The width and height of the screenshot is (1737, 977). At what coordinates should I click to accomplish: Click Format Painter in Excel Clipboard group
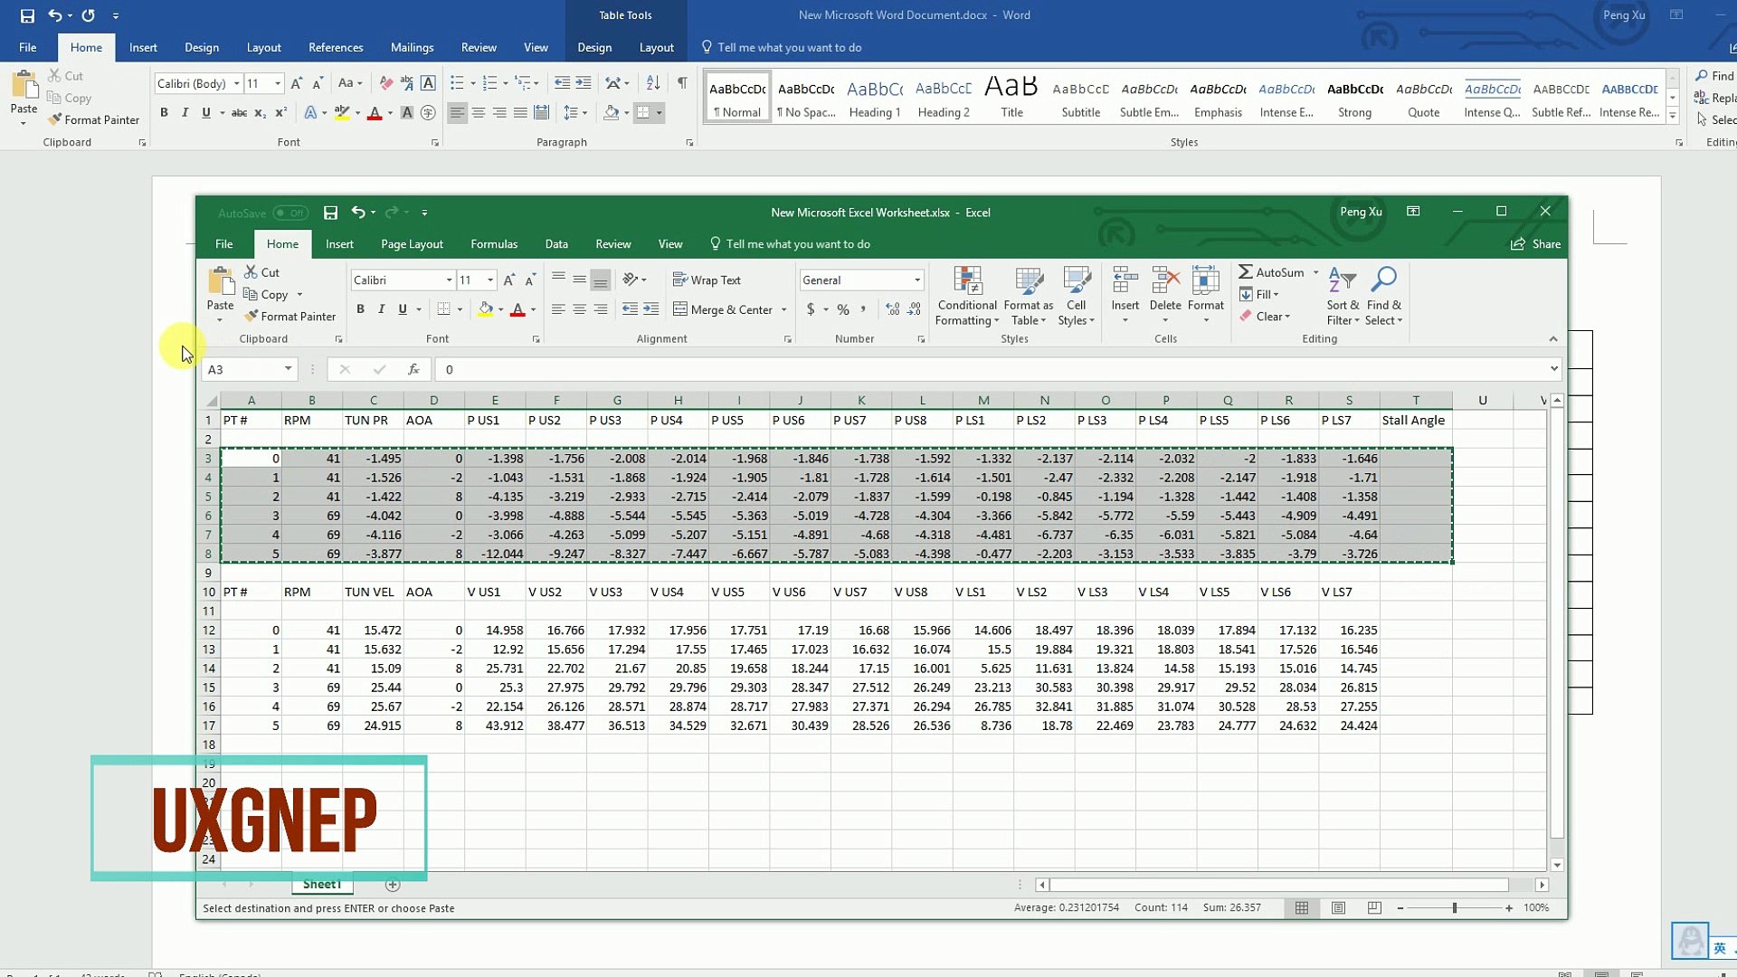coord(290,317)
